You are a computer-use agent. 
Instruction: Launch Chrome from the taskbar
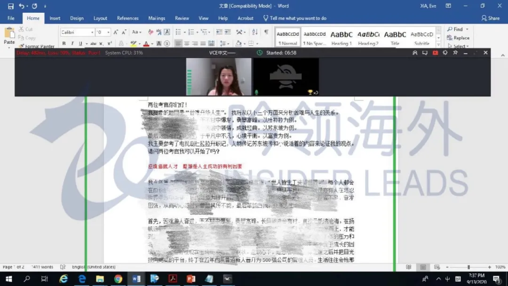point(118,278)
